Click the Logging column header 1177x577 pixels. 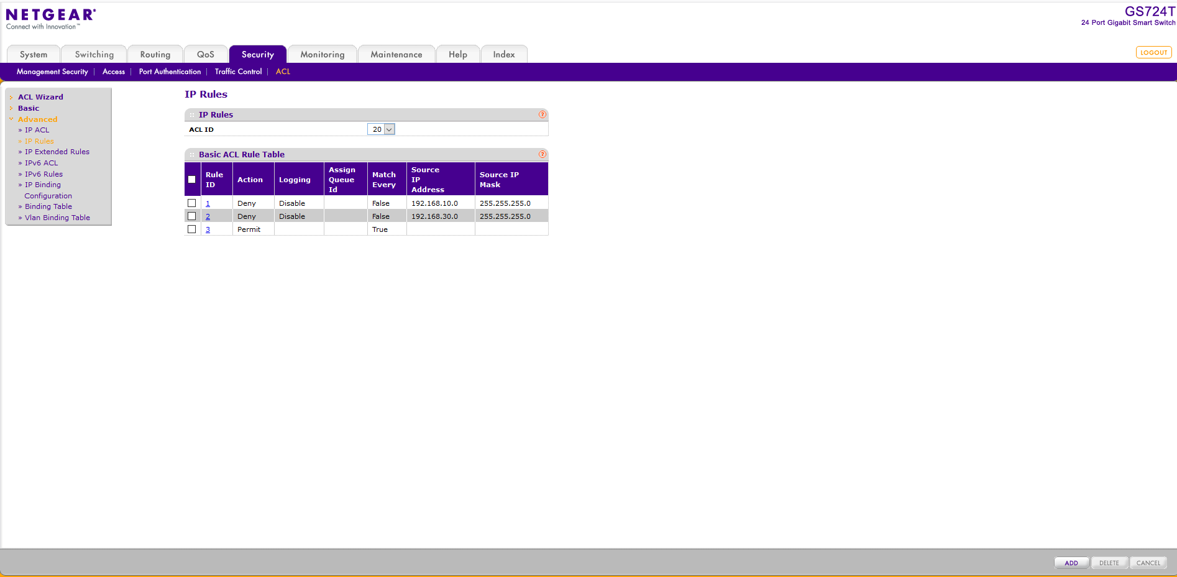pyautogui.click(x=299, y=180)
